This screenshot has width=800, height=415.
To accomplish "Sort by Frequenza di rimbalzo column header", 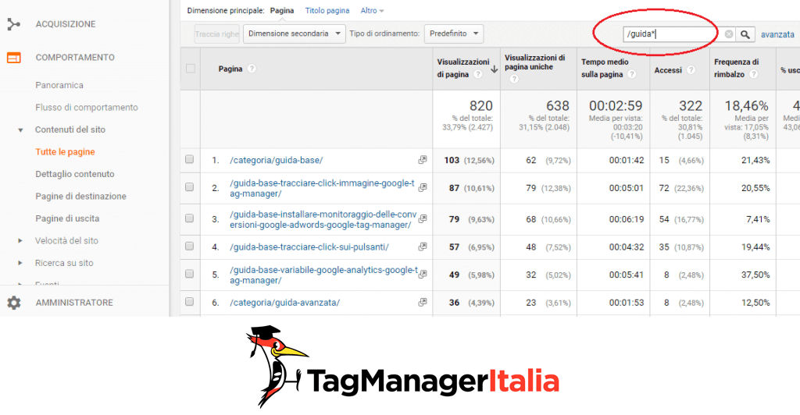I will point(736,68).
